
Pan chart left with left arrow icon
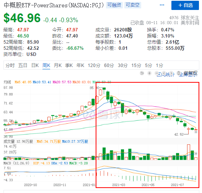click(x=164, y=73)
